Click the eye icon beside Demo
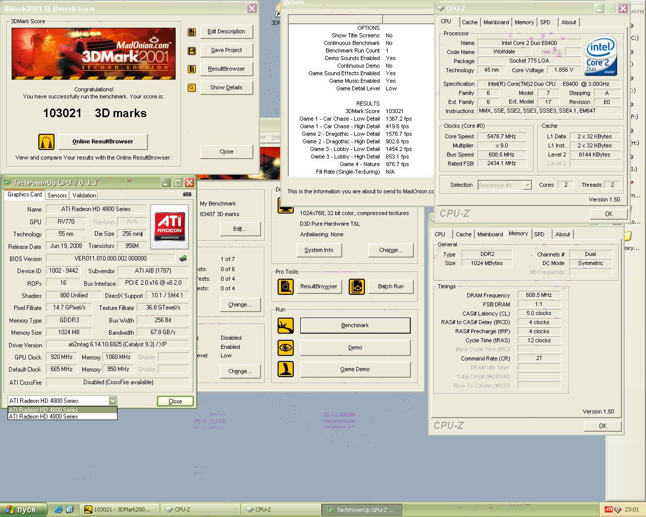646x517 pixels. (286, 347)
